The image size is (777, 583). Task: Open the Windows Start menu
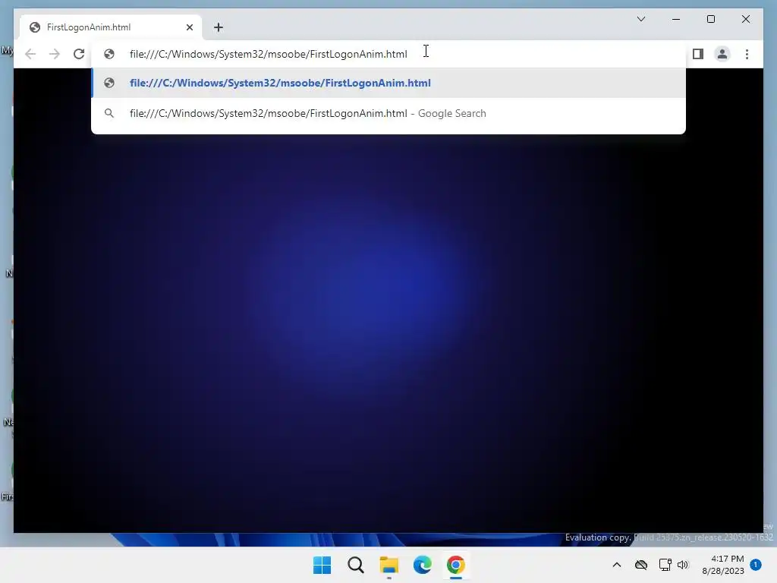(322, 565)
